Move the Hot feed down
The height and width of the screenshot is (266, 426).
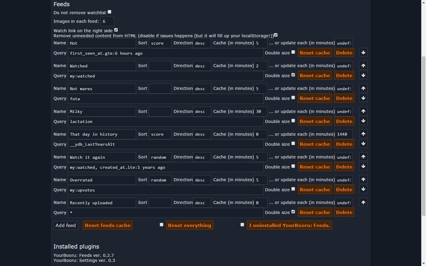click(x=363, y=53)
